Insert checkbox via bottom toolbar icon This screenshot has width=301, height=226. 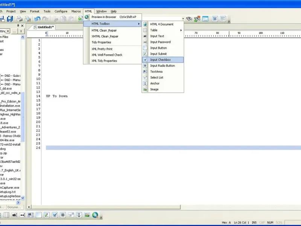pos(55,215)
